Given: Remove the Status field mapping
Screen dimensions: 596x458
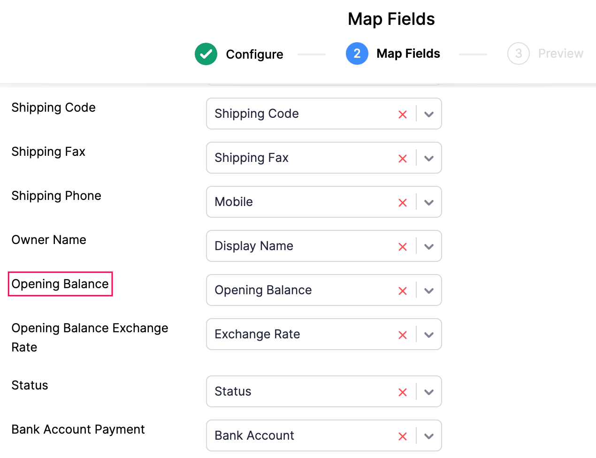Looking at the screenshot, I should [402, 392].
